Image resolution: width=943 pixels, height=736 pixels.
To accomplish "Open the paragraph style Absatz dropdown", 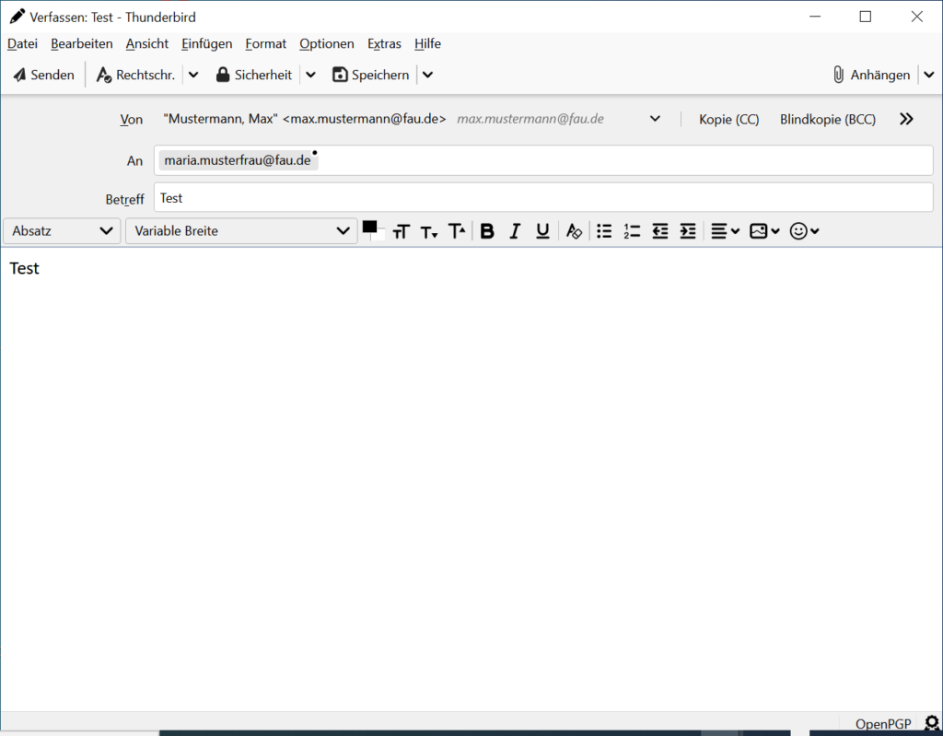I will click(61, 230).
